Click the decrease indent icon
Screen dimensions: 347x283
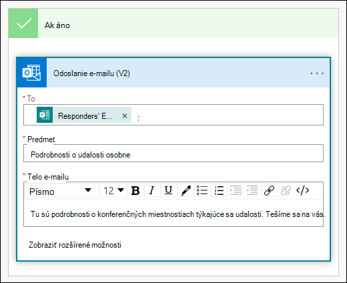[252, 190]
